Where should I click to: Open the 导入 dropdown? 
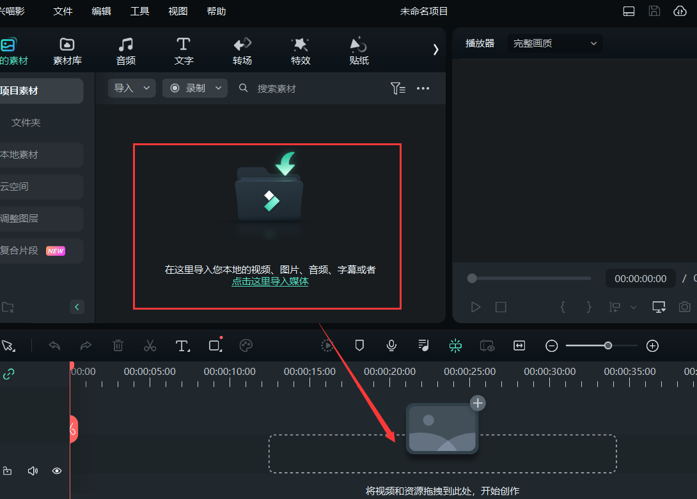click(x=131, y=88)
